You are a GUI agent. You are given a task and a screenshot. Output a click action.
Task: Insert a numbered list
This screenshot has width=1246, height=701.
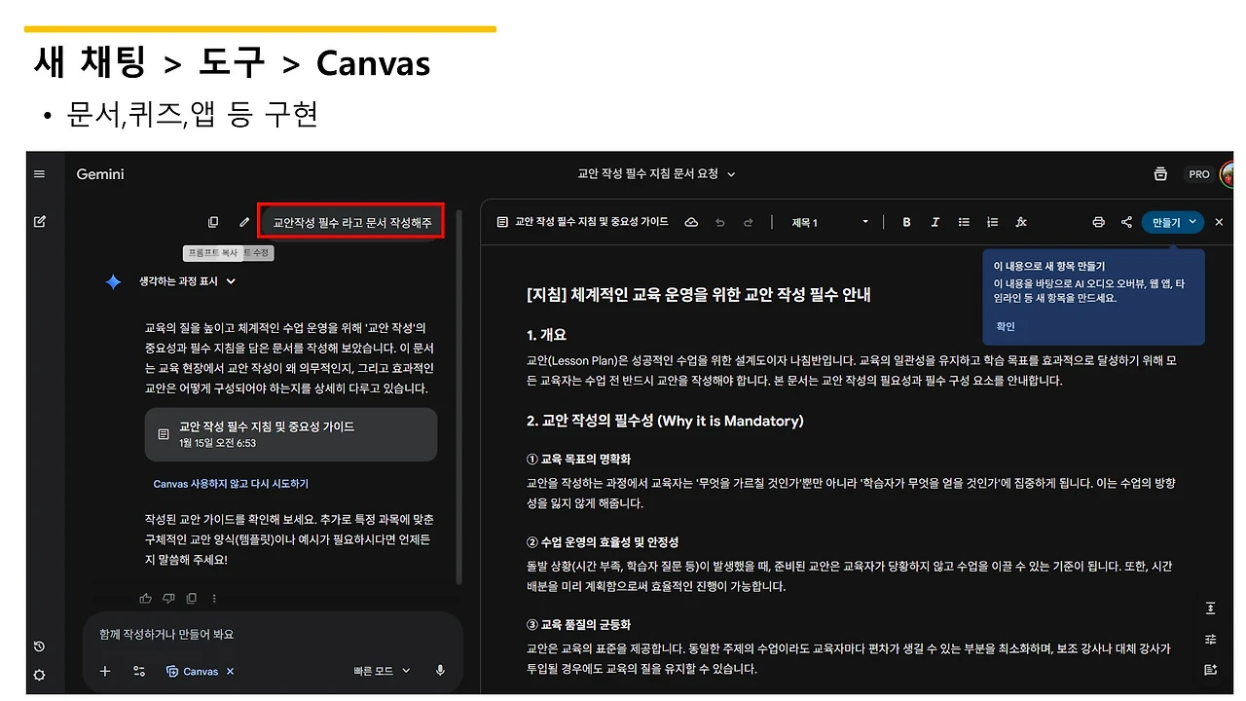[x=992, y=222]
